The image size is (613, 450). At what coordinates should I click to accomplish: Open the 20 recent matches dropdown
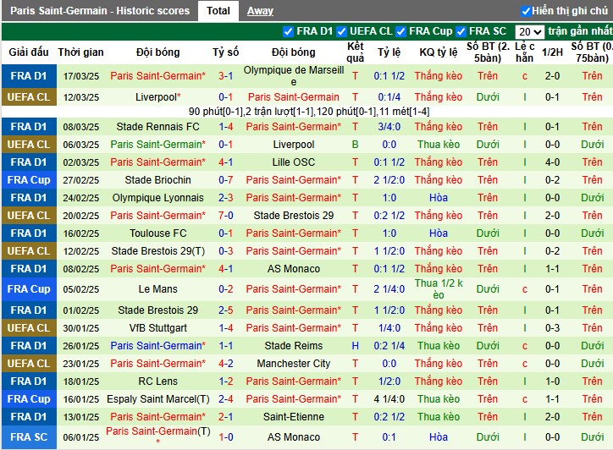(530, 31)
